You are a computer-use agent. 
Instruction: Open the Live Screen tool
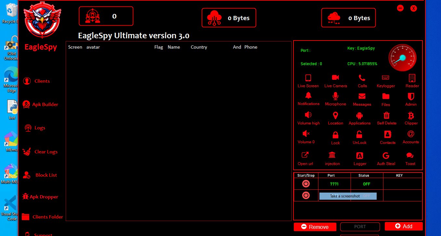[308, 81]
